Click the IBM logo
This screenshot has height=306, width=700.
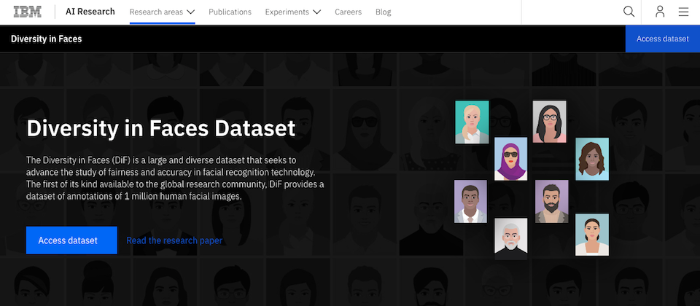tap(27, 12)
